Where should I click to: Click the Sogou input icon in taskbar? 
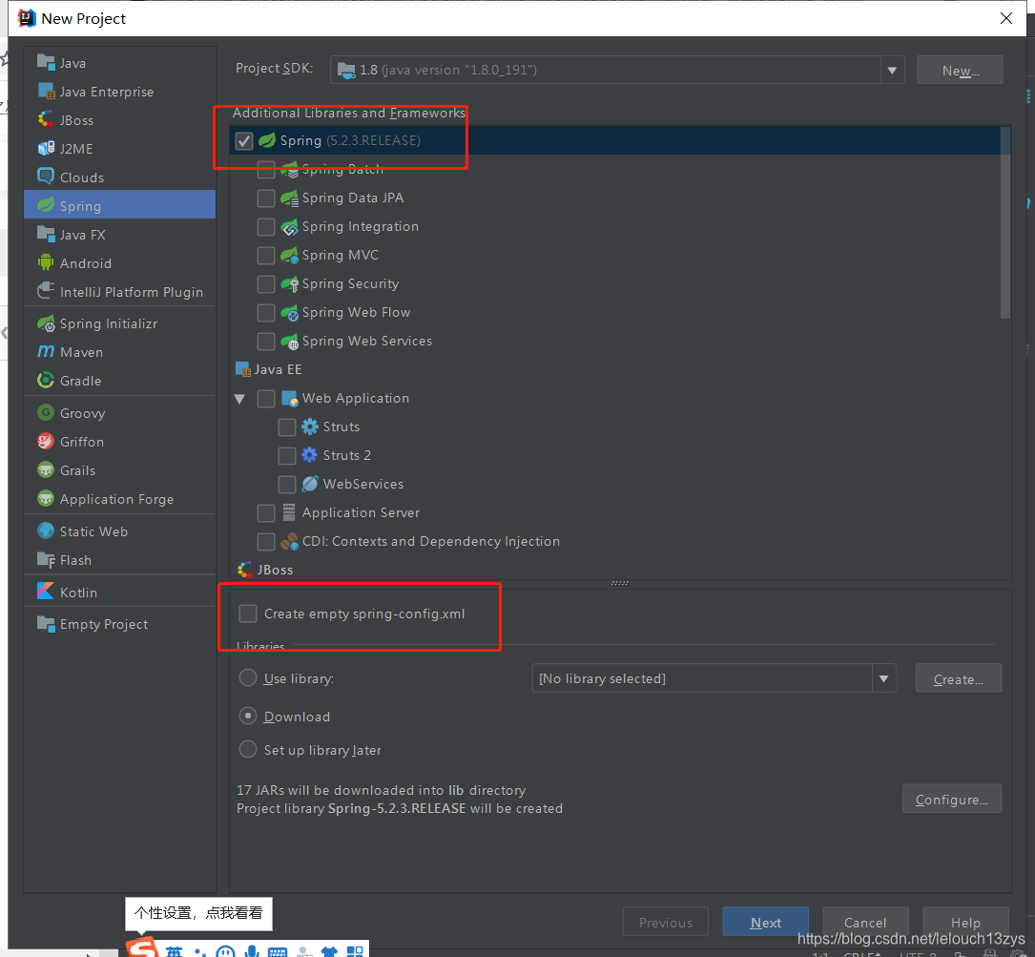[142, 948]
